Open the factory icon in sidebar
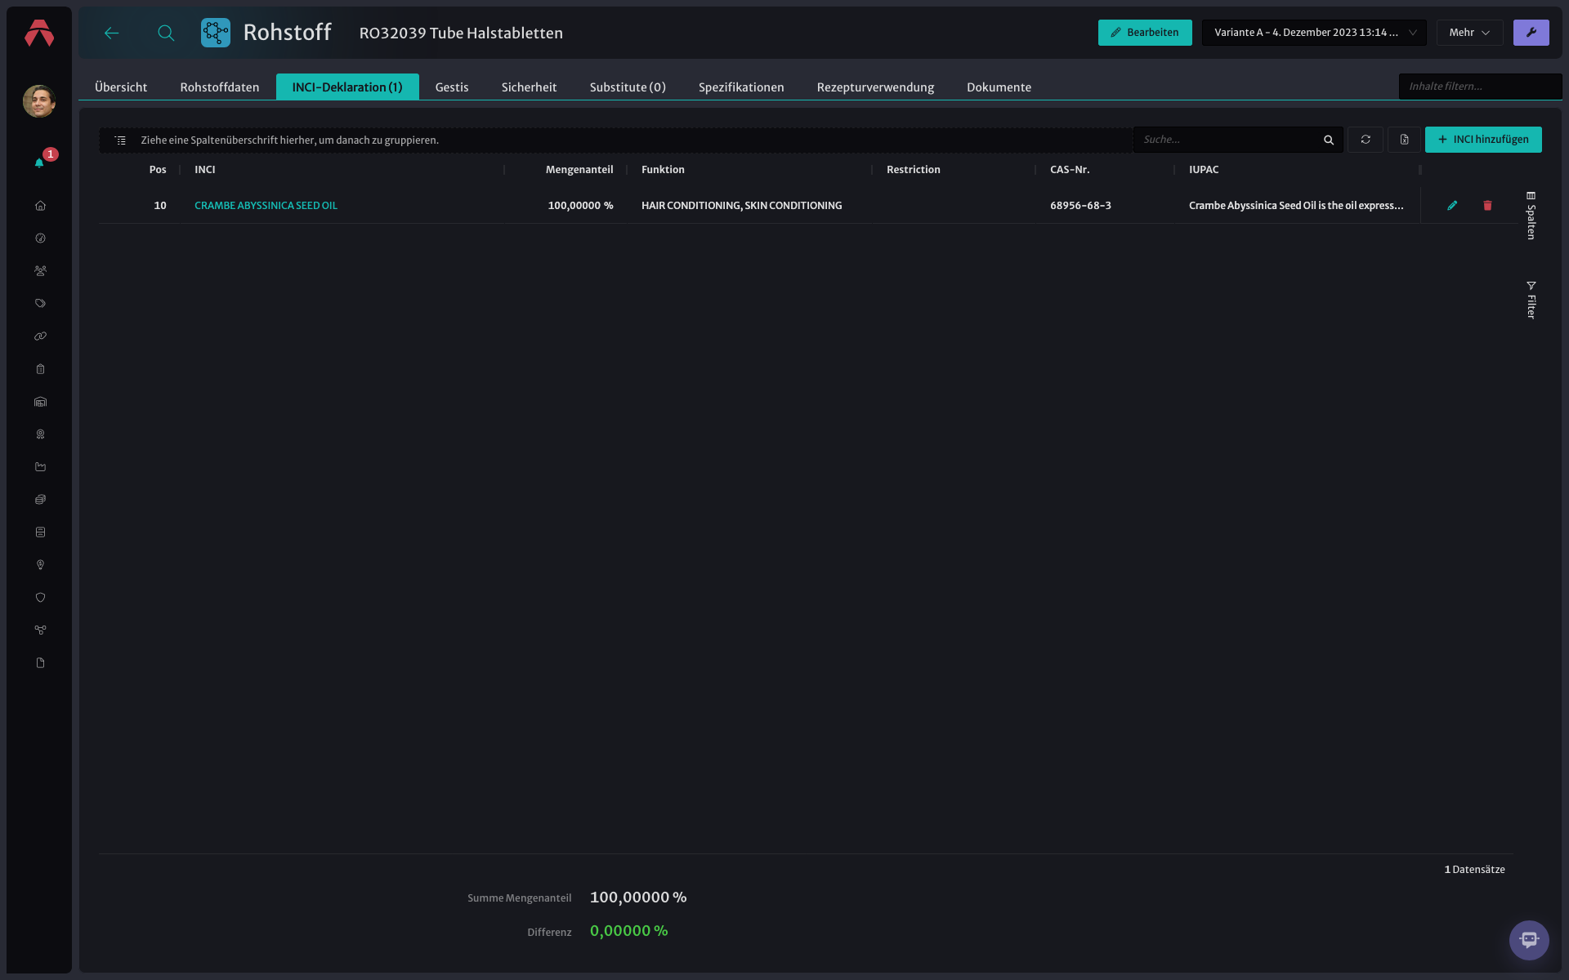The height and width of the screenshot is (980, 1569). (40, 467)
